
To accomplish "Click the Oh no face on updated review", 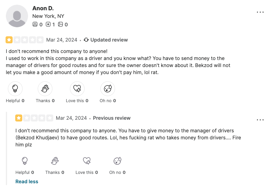I will tap(108, 89).
